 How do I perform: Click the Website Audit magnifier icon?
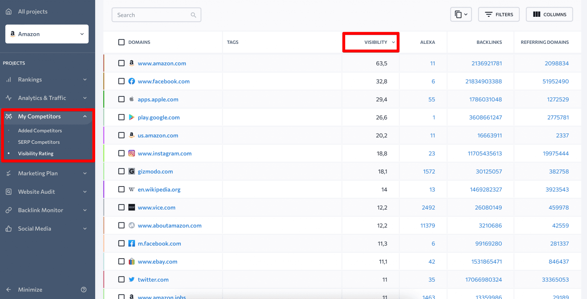pos(8,192)
